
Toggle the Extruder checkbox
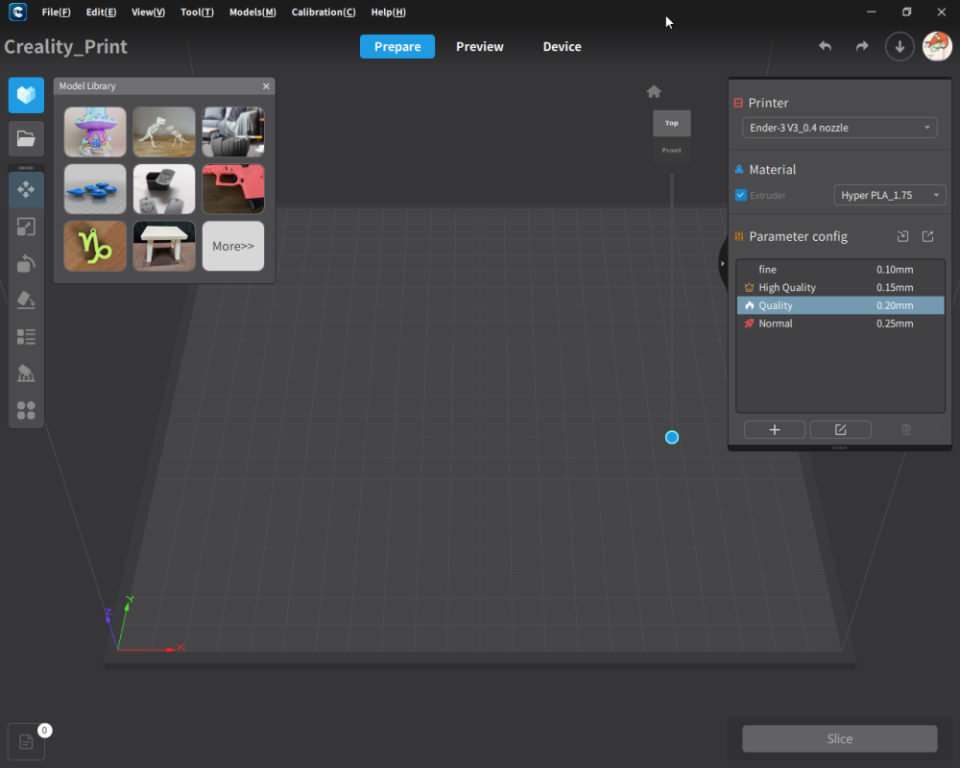click(741, 195)
